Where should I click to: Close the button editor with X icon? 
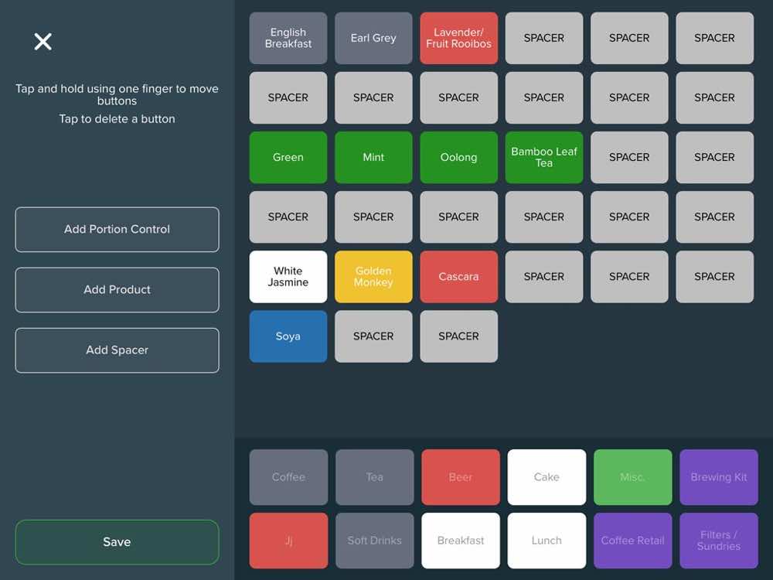click(43, 42)
